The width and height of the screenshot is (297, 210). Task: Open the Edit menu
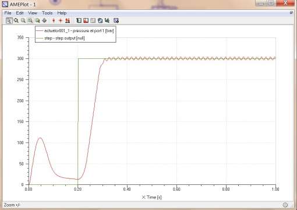point(20,13)
